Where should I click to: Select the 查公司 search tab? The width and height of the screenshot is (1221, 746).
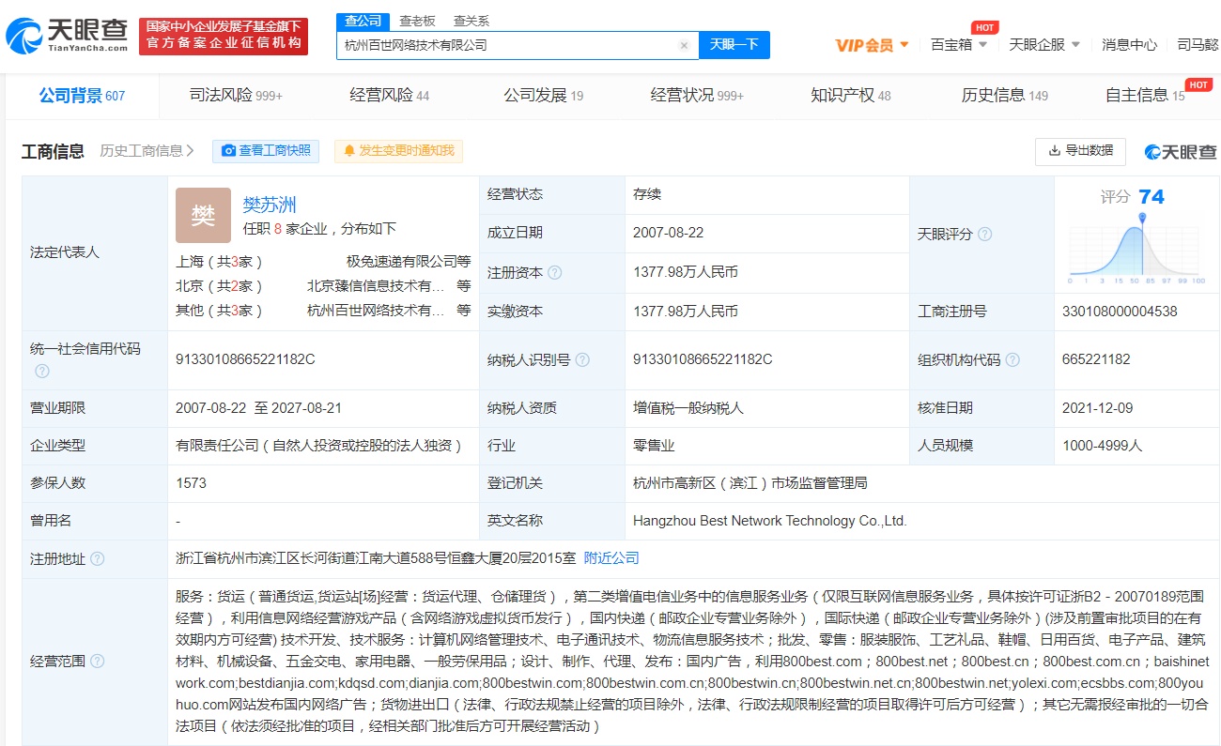[x=363, y=21]
